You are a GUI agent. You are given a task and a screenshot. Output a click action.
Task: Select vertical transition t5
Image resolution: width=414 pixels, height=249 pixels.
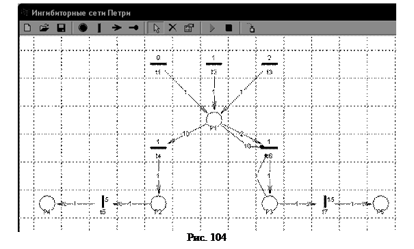(103, 202)
